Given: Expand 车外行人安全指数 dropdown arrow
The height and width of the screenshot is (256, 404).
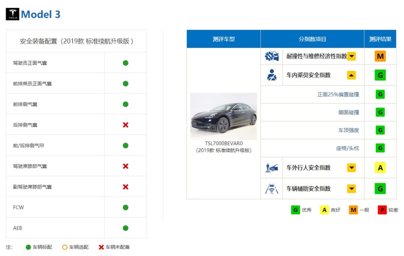Looking at the screenshot, I should click(x=351, y=168).
